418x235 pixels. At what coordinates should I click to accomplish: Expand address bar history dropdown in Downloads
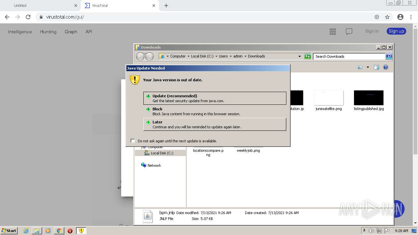pos(299,56)
